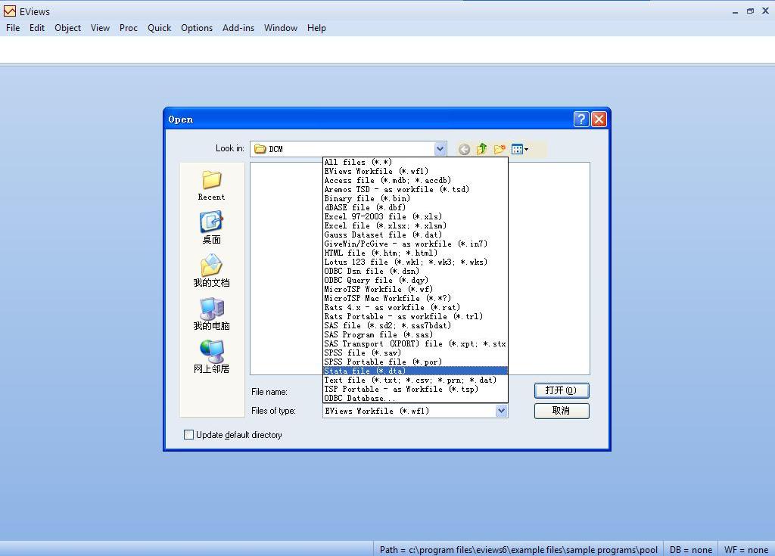775x556 pixels.
Task: Select SAS Transport (XPORT) file type
Action: click(x=416, y=344)
